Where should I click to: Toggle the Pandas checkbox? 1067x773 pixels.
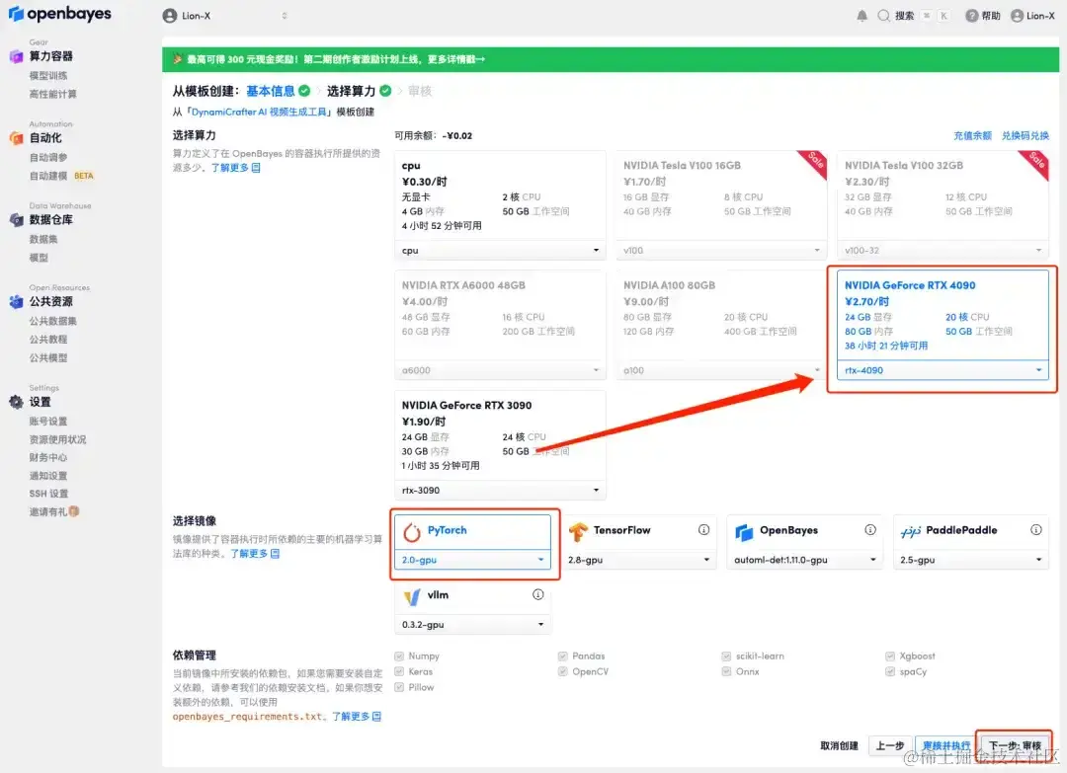coord(563,657)
